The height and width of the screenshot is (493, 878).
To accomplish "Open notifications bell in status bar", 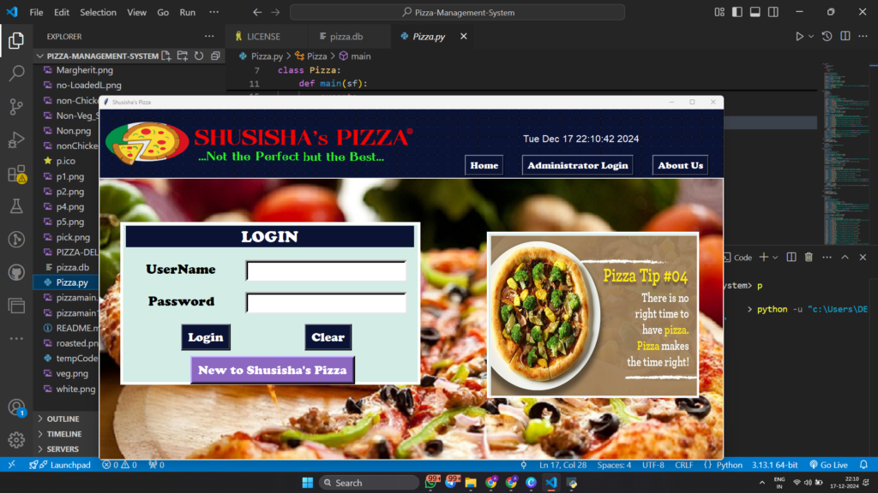I will [863, 465].
